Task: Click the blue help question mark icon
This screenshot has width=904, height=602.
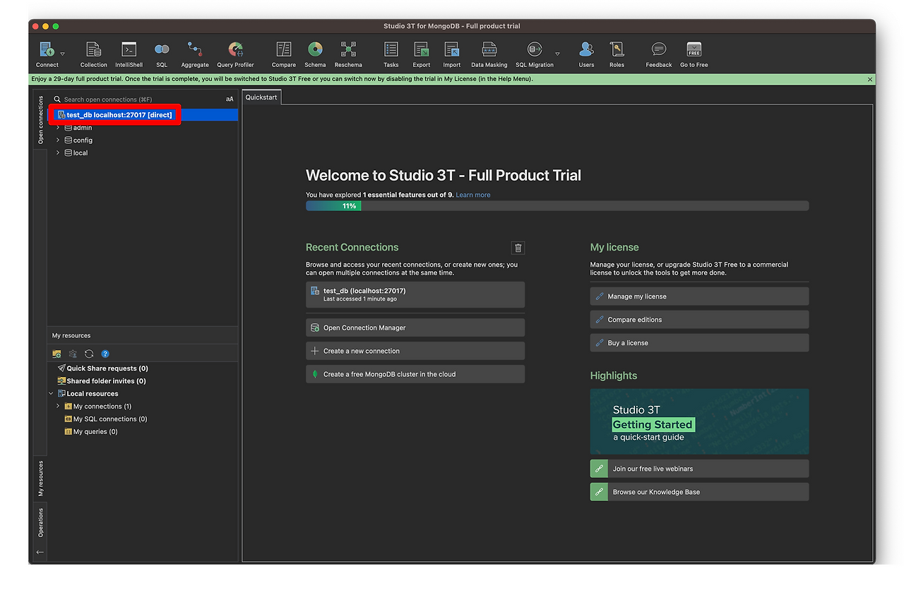Action: tap(105, 354)
